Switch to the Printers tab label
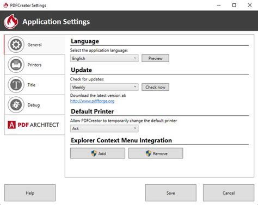258x205 pixels. pyautogui.click(x=34, y=65)
